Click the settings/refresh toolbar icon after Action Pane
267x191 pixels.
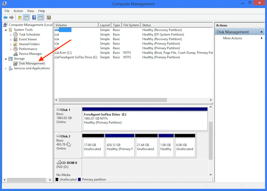[49, 17]
